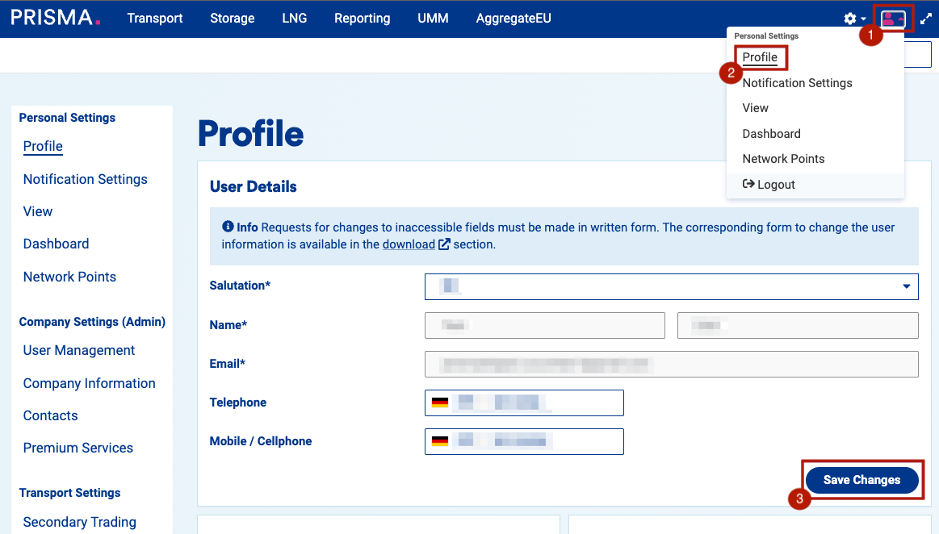Screen dimensions: 939x534
Task: Click the German flag in the Telephone field
Action: pyautogui.click(x=440, y=403)
